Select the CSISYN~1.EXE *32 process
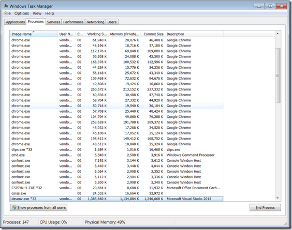 (116, 188)
